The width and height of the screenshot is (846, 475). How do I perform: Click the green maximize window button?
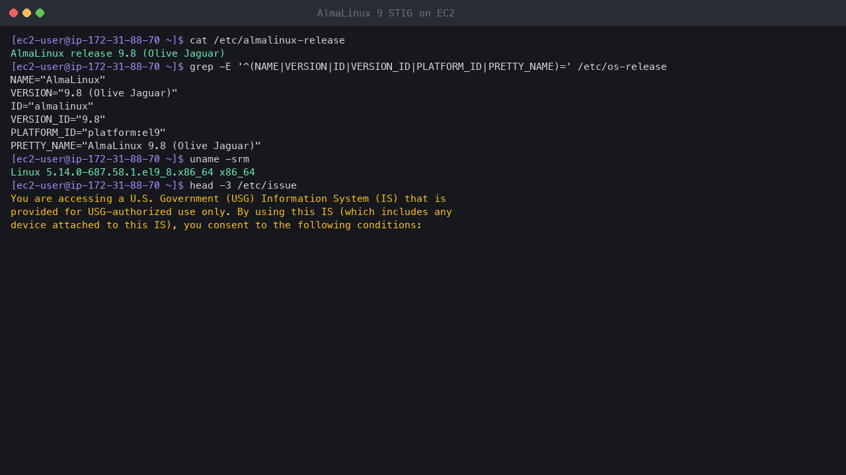tap(40, 13)
